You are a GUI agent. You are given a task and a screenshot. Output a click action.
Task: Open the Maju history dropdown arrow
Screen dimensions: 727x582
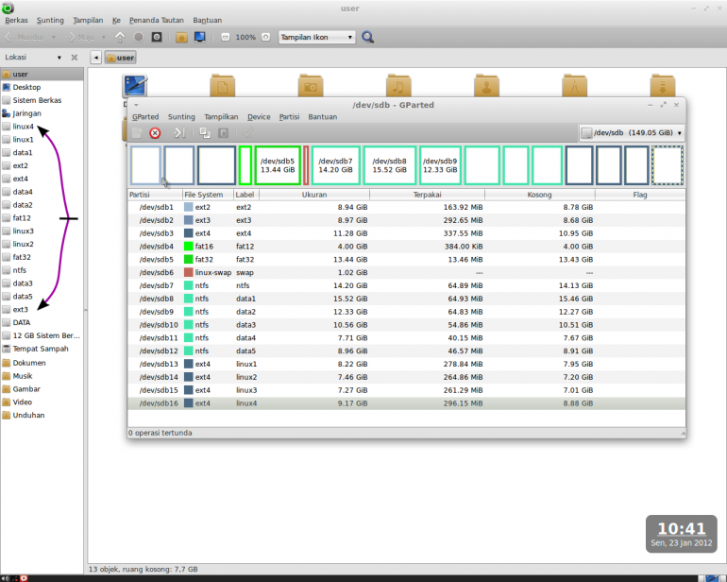[x=104, y=37]
